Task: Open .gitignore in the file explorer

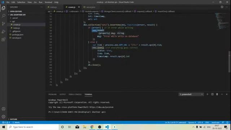Action: (x=16, y=31)
